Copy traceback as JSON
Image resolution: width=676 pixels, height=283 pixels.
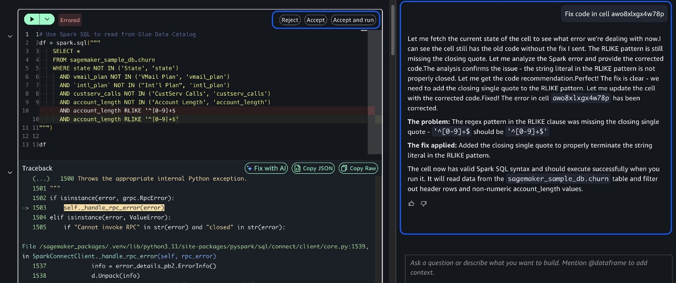pyautogui.click(x=313, y=168)
